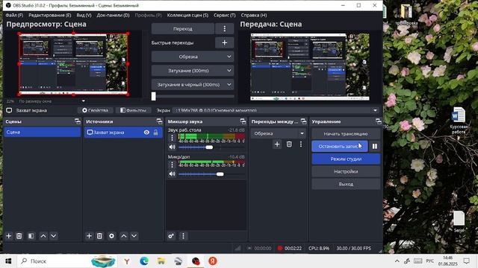Open Microsoft Edge from taskbar
Image resolution: width=478 pixels, height=268 pixels.
click(144, 261)
